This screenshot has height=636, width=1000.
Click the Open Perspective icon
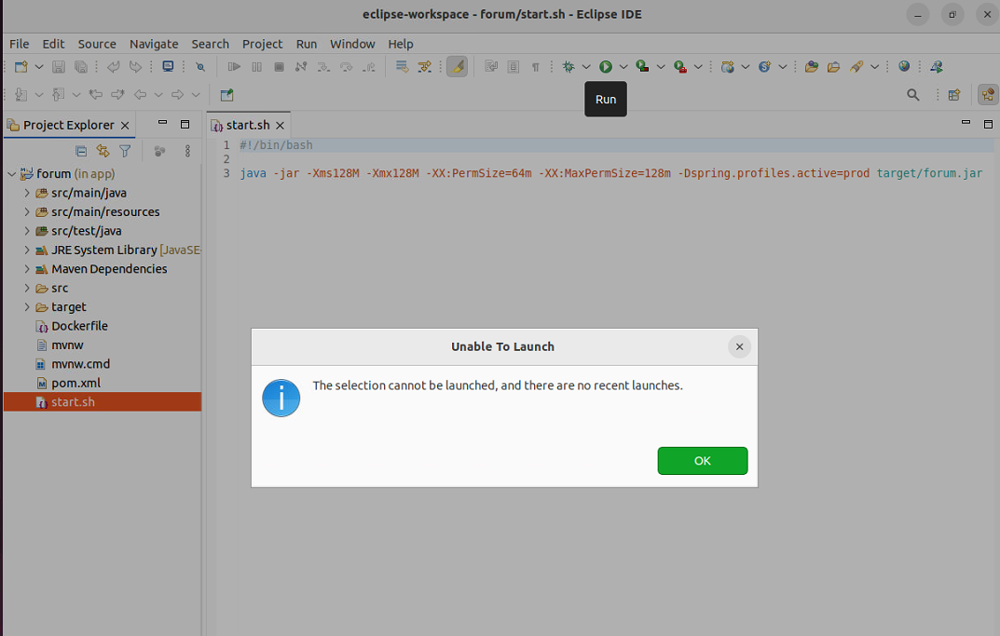click(x=954, y=95)
